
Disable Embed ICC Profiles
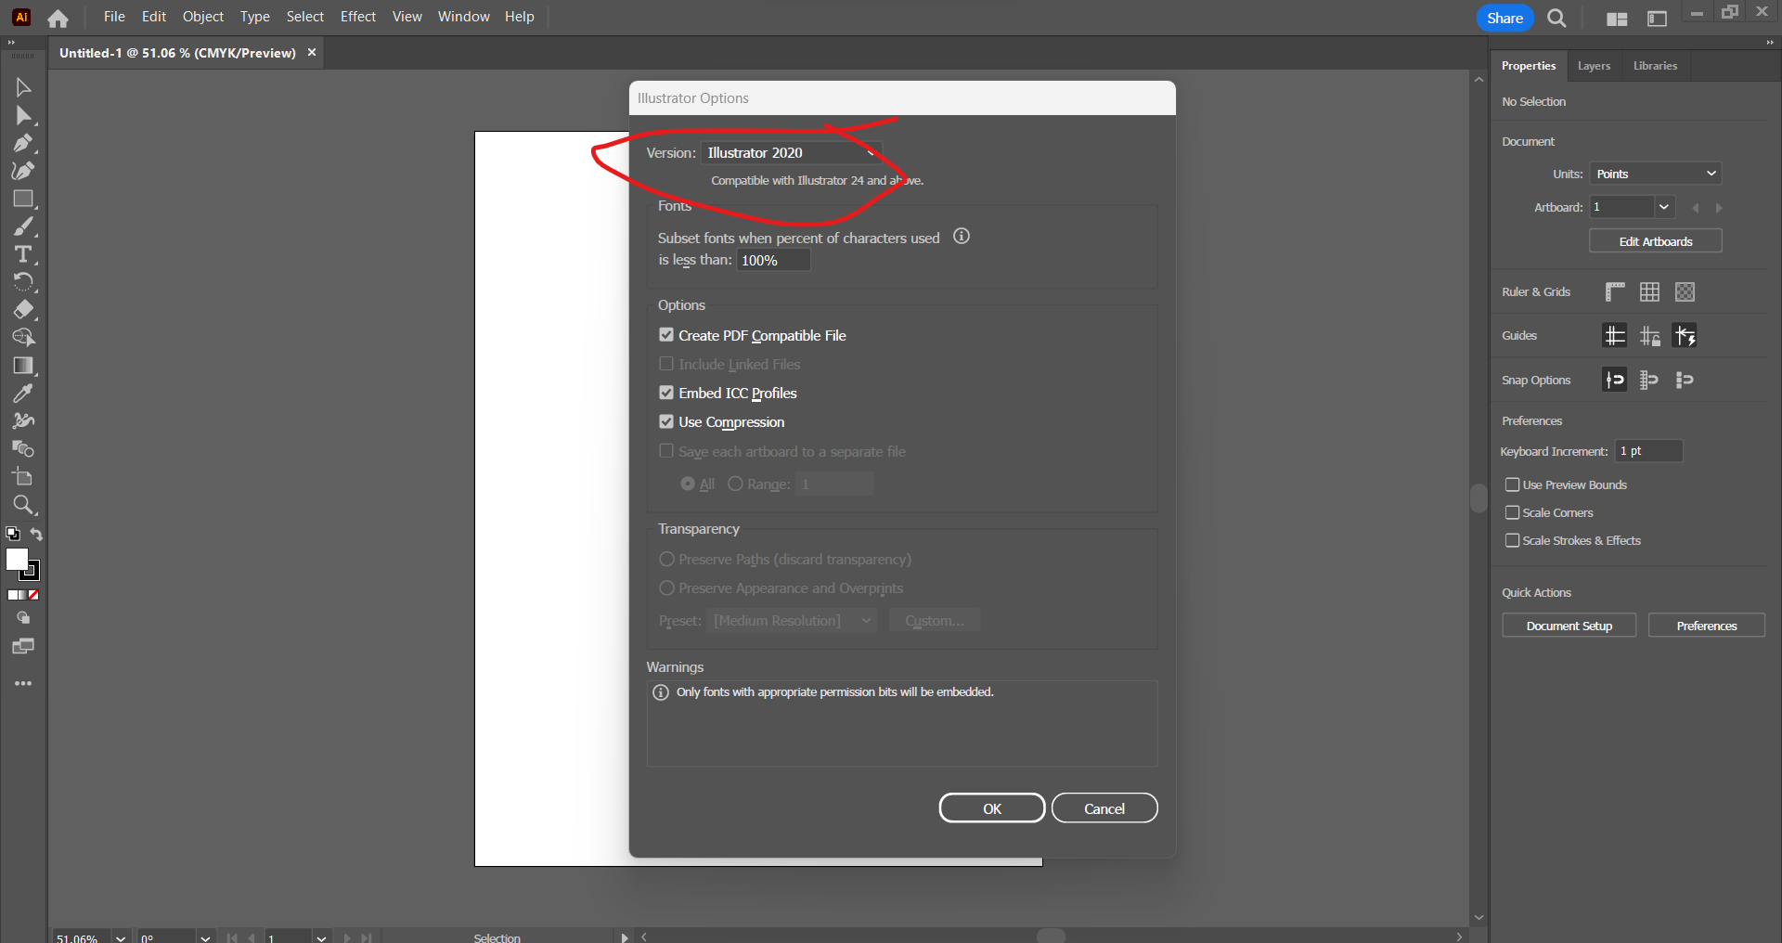tap(666, 393)
